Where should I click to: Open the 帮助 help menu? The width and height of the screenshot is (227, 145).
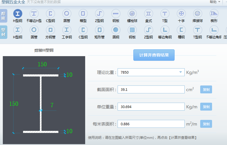point(213,2)
